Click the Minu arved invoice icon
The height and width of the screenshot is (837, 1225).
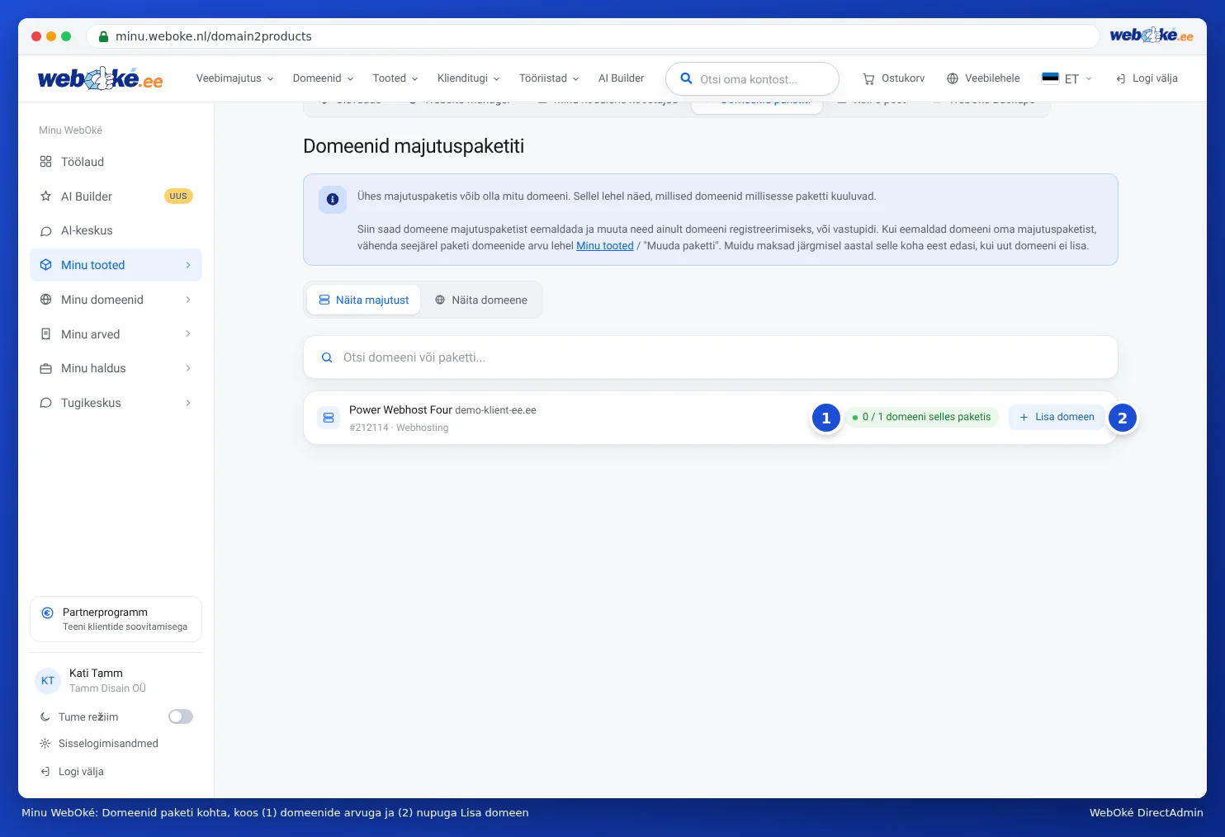point(46,334)
